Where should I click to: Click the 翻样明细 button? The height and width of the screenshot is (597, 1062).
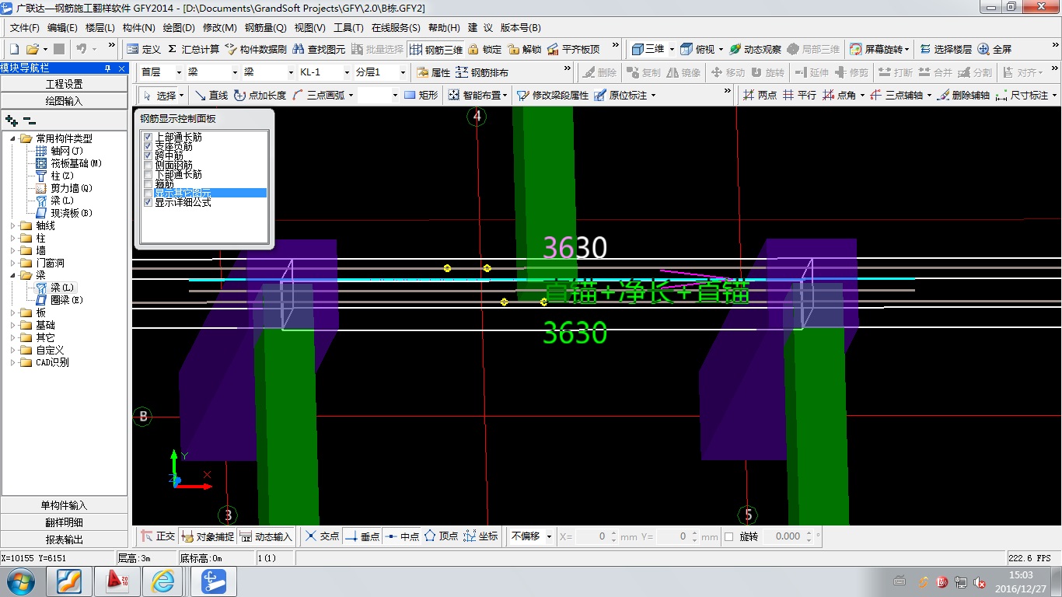pyautogui.click(x=64, y=522)
